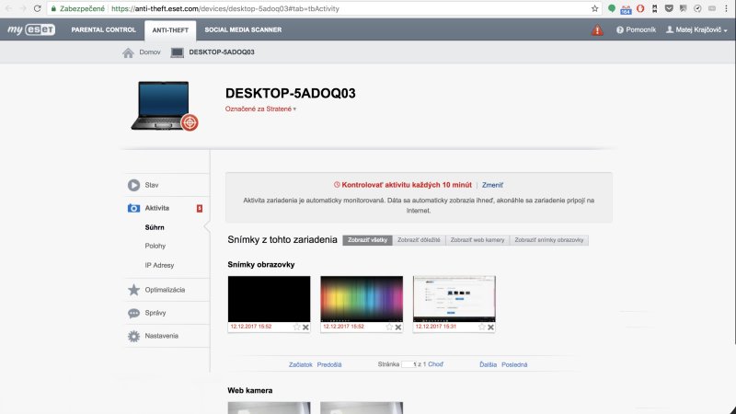Viewport: 736px width, 414px height.
Task: Star the rainbow screenshot as important
Action: click(x=388, y=327)
